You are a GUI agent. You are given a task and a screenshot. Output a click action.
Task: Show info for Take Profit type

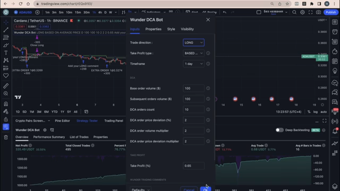click(208, 53)
